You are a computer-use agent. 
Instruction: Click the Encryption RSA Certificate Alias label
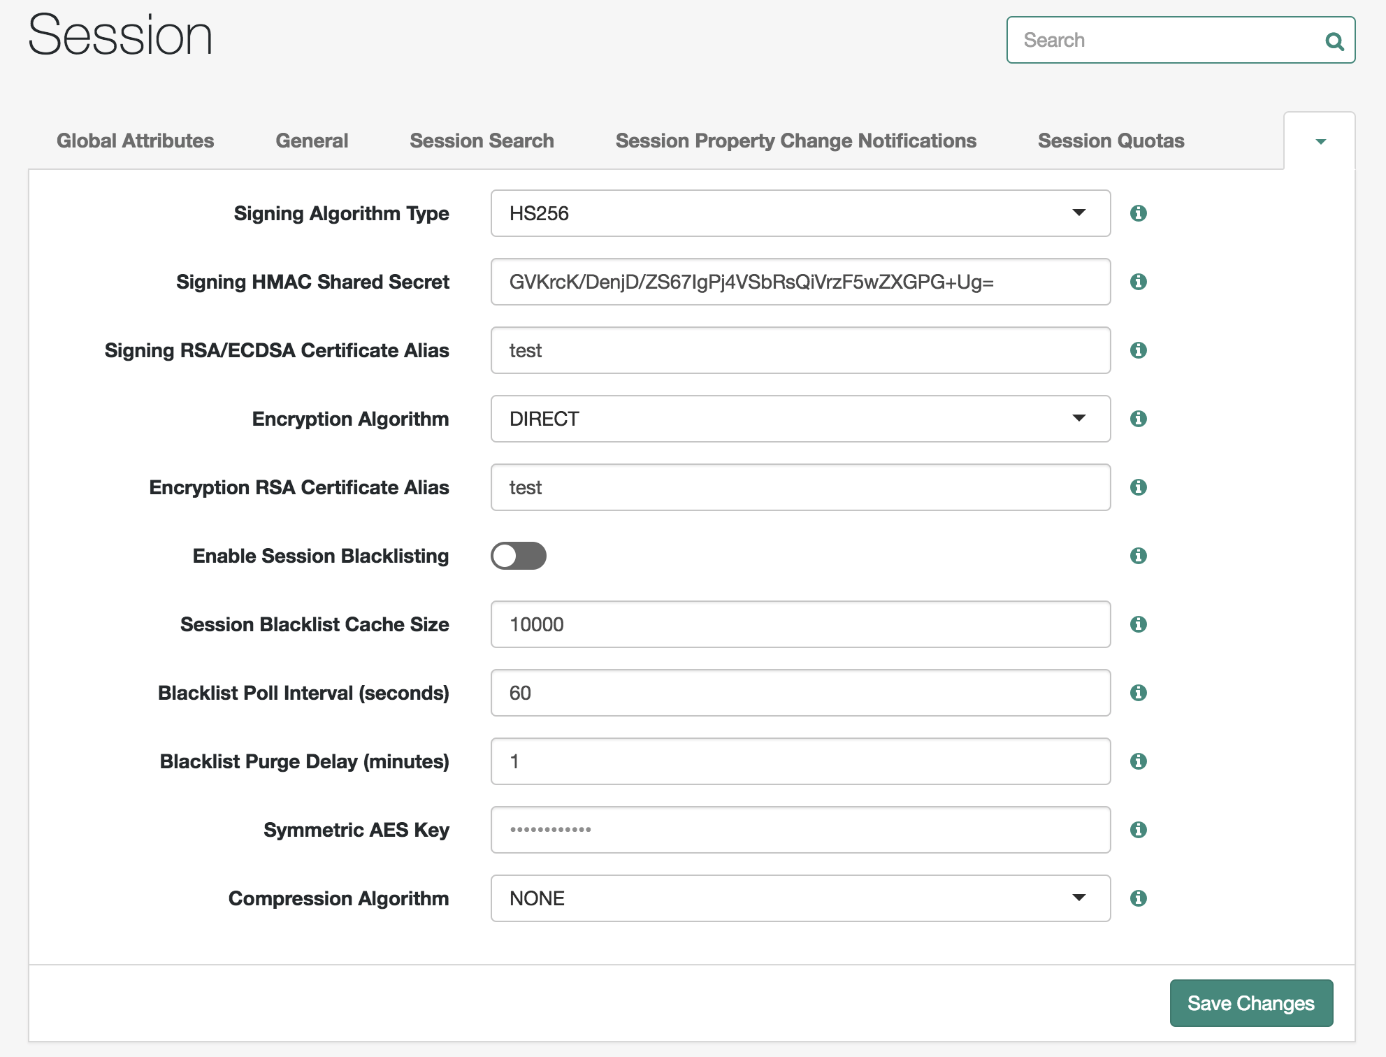(300, 487)
